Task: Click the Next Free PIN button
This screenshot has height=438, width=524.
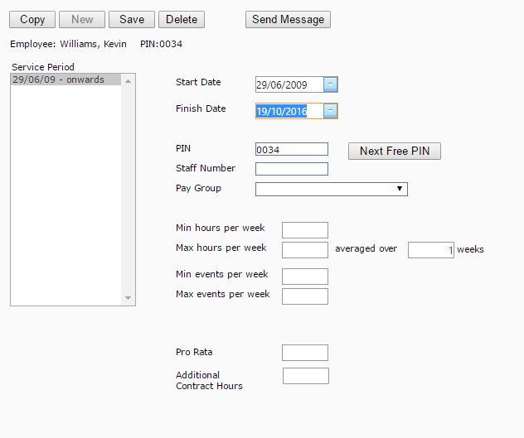Action: [x=394, y=151]
